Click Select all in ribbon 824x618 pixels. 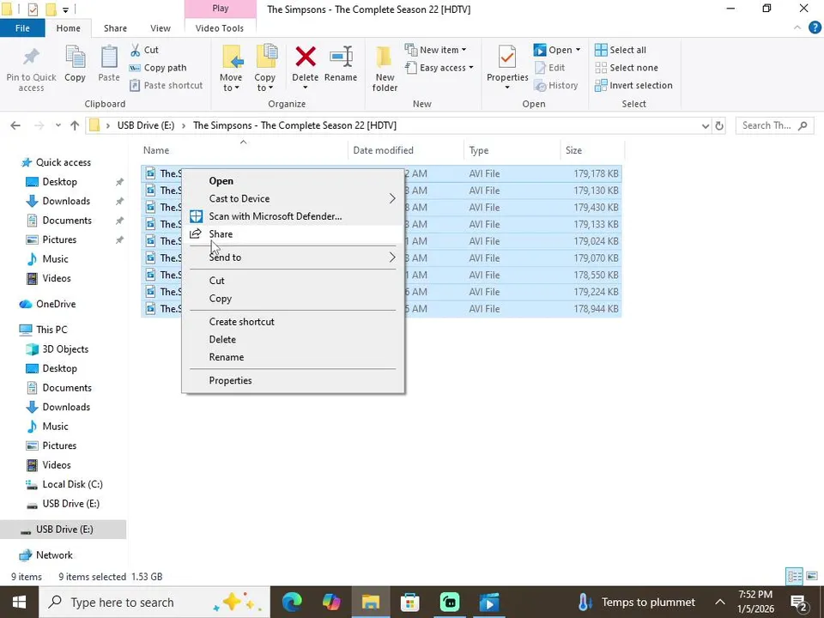point(620,50)
